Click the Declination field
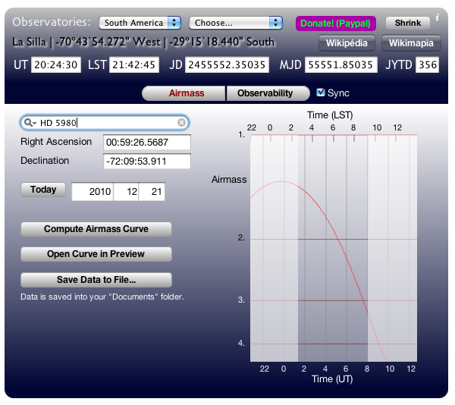This screenshot has height=405, width=455. (147, 161)
